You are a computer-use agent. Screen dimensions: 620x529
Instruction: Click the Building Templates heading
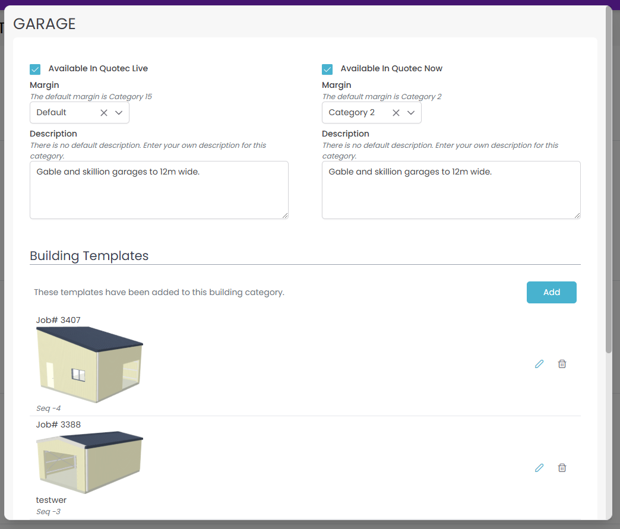[89, 256]
